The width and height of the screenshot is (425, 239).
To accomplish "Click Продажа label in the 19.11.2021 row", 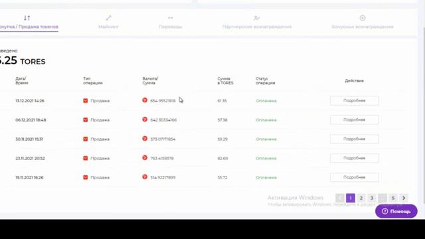I will 100,177.
